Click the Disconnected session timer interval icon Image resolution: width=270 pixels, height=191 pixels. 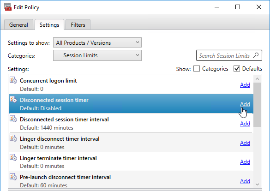[x=13, y=119]
